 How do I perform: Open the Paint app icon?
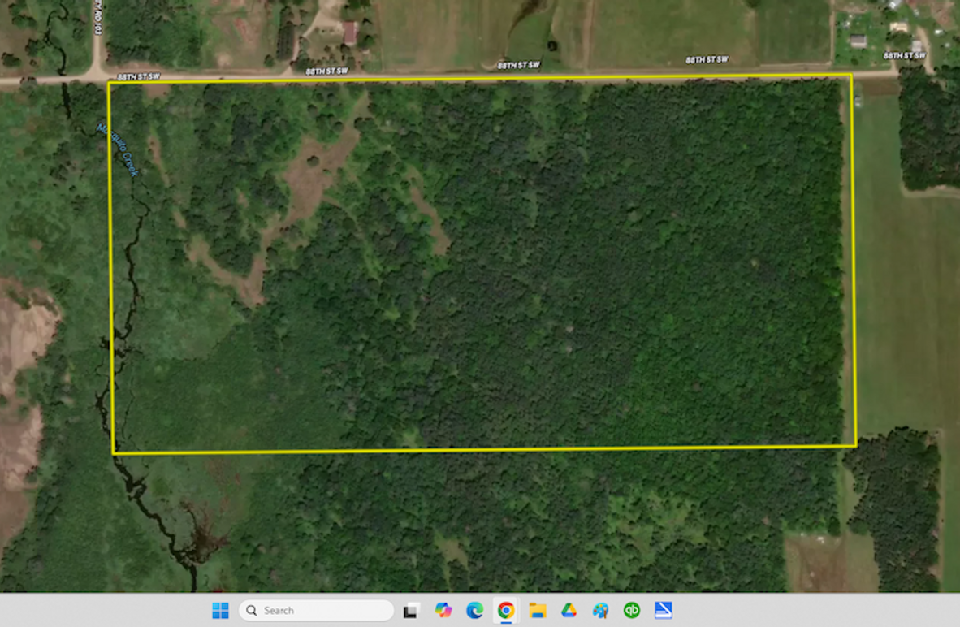point(600,610)
